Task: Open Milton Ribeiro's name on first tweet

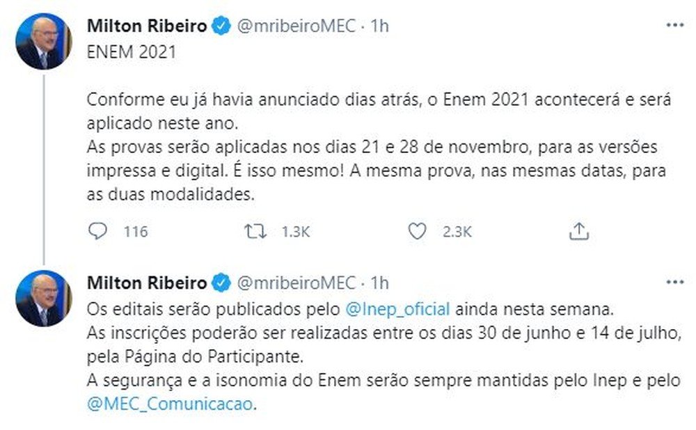Action: (x=147, y=26)
